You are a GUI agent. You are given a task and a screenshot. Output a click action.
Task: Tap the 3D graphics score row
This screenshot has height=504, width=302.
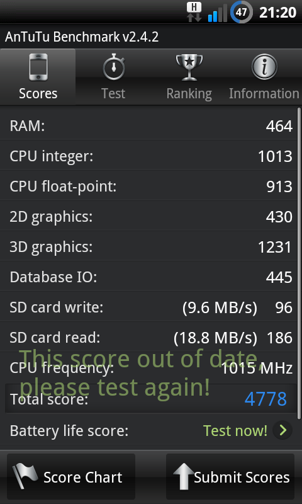pos(148,246)
